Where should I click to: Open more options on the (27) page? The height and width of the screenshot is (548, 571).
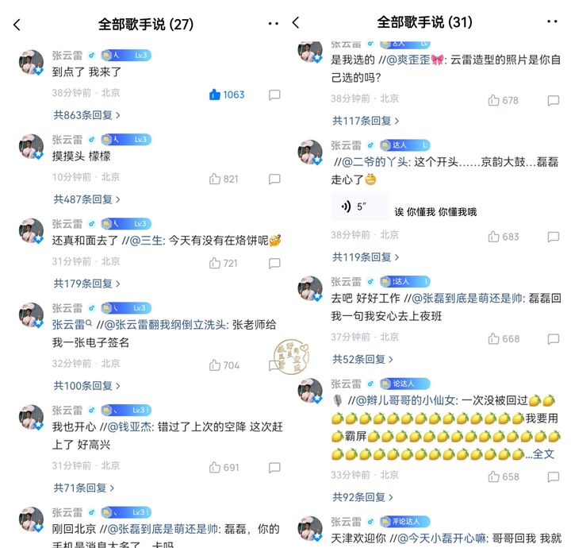(273, 24)
